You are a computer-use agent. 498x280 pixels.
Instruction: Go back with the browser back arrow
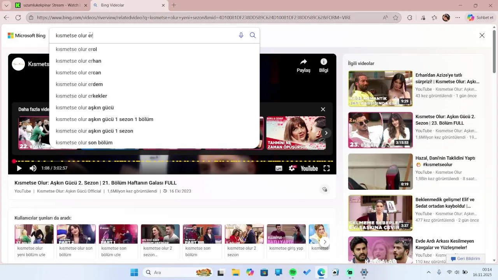(6, 17)
